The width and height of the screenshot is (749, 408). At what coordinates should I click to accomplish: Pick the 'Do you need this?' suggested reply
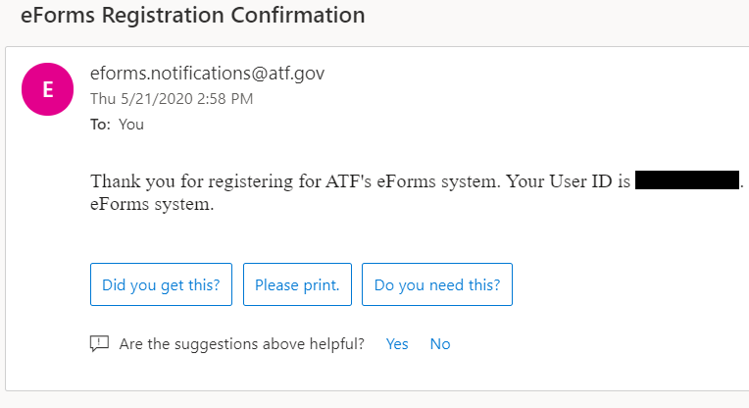(x=437, y=284)
